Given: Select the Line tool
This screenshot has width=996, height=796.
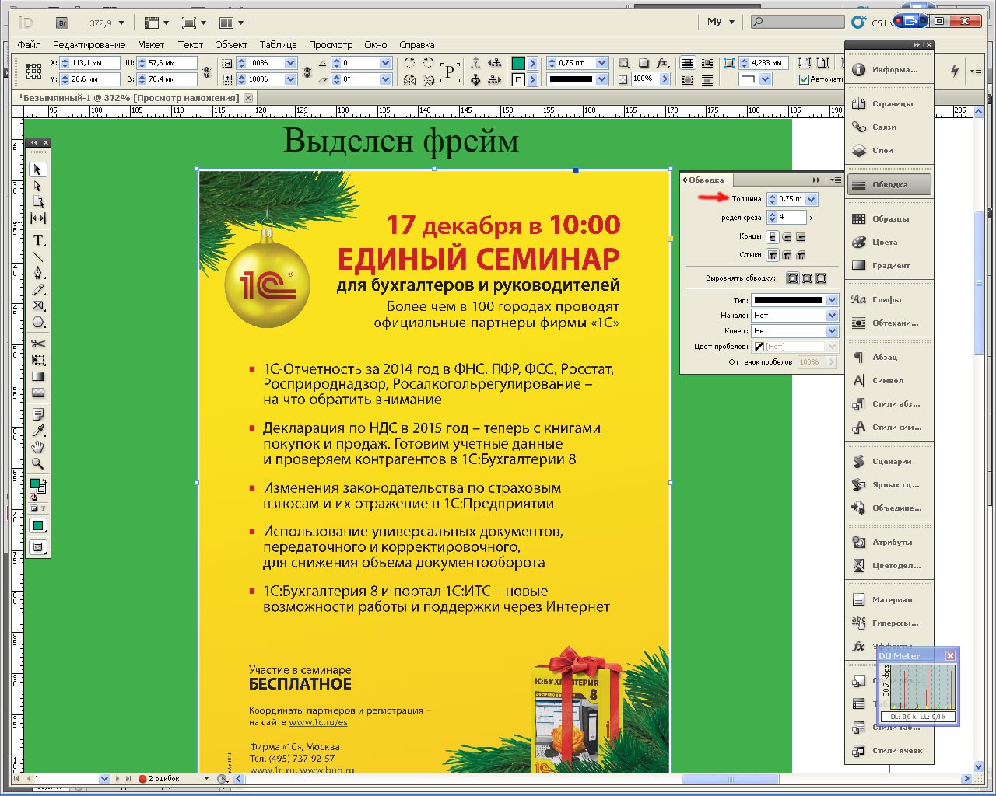Looking at the screenshot, I should pyautogui.click(x=37, y=257).
